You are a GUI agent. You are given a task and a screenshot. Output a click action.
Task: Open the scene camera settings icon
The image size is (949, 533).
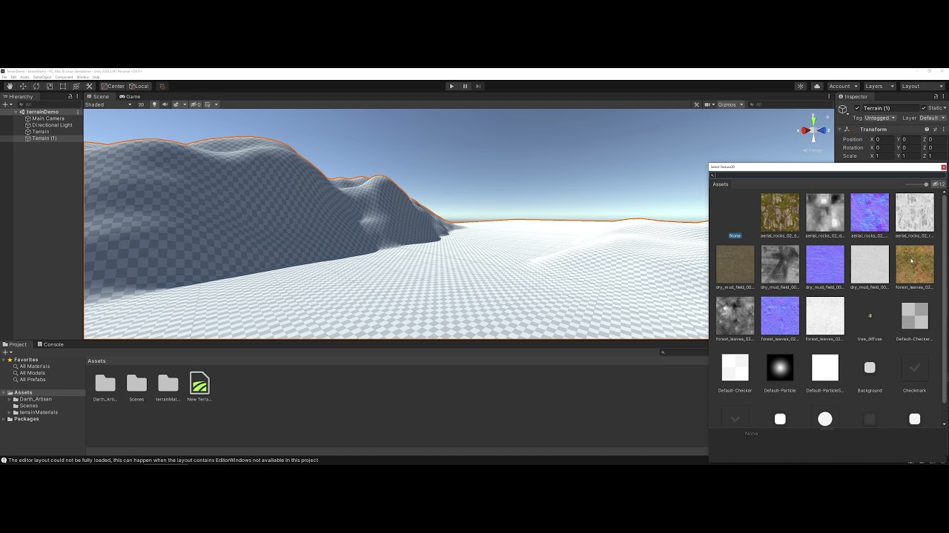click(x=708, y=104)
